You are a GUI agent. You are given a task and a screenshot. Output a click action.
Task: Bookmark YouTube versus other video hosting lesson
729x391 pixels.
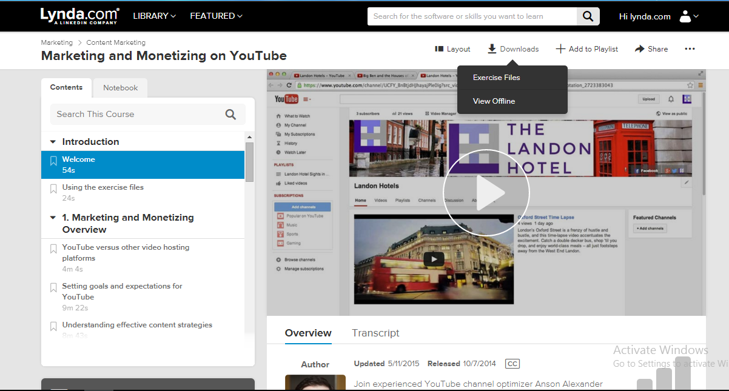tap(53, 249)
